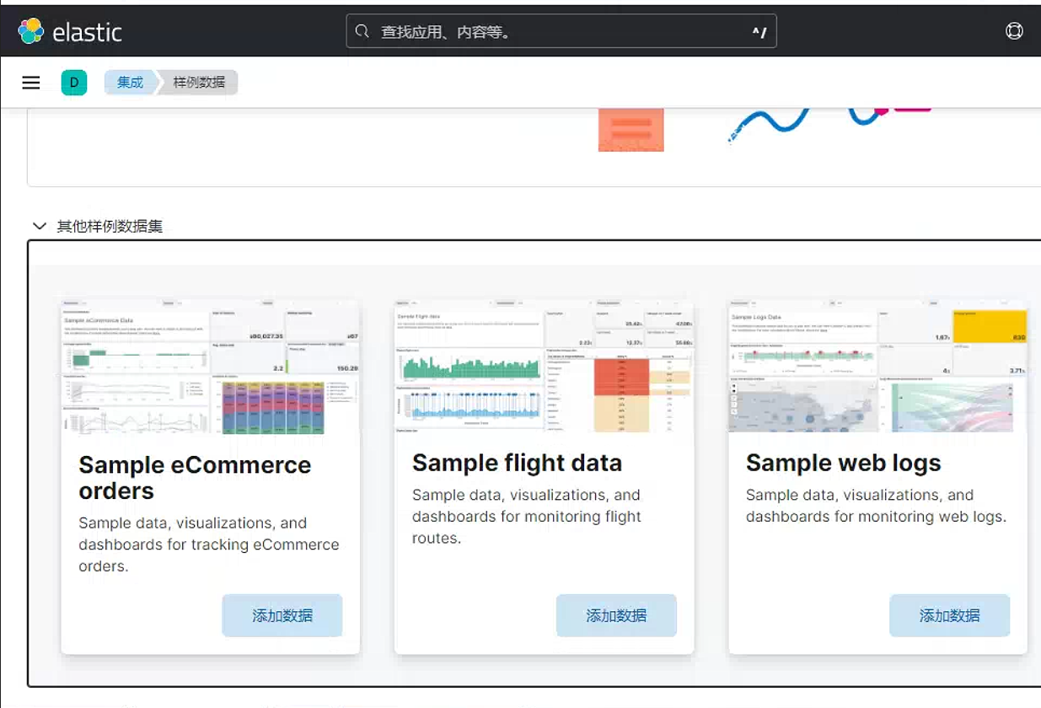Add data for Sample eCommerce orders
This screenshot has height=708, width=1041.
click(x=282, y=615)
